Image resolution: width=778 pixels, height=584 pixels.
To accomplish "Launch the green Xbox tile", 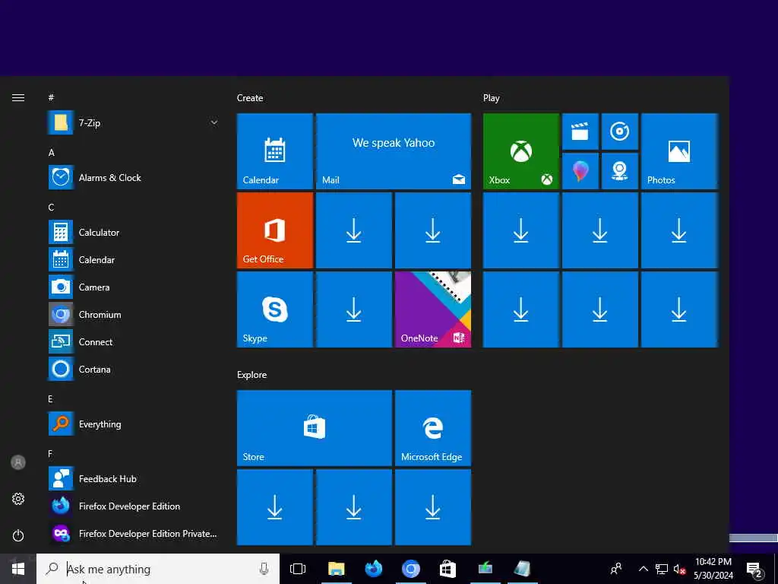I will click(521, 151).
